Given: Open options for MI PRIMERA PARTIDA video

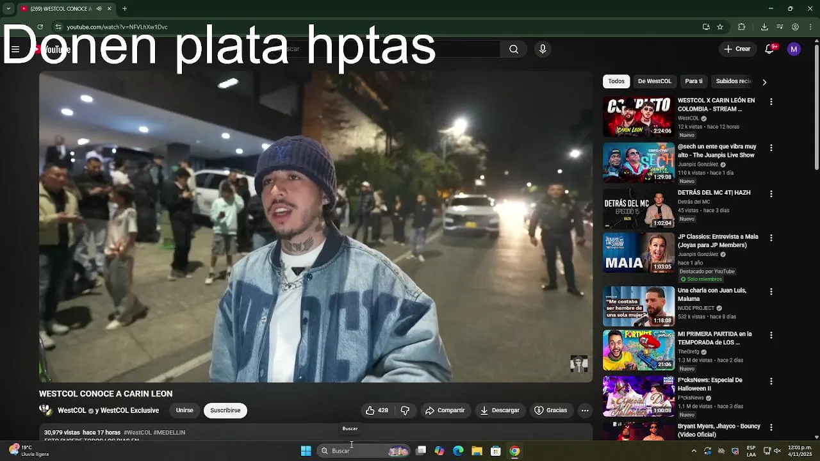Looking at the screenshot, I should click(x=771, y=335).
